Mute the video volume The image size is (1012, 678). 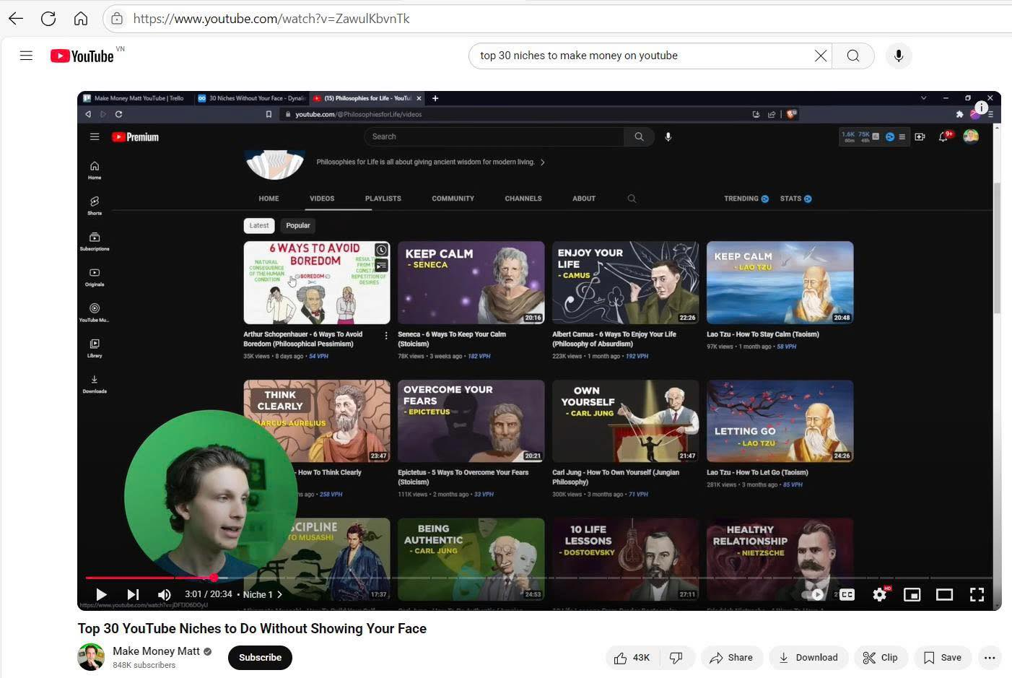pyautogui.click(x=165, y=594)
